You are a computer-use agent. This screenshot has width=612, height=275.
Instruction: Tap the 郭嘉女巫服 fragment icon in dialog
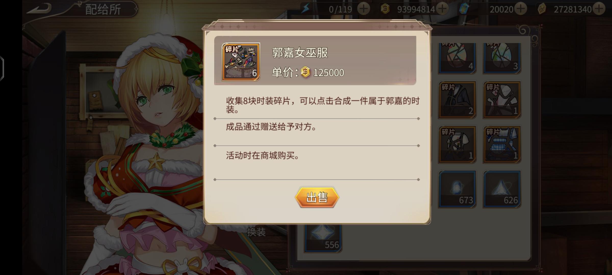[241, 62]
